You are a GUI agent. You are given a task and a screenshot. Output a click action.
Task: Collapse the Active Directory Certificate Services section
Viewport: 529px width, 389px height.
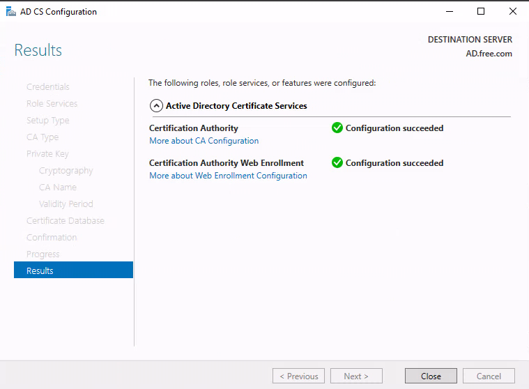pyautogui.click(x=156, y=106)
